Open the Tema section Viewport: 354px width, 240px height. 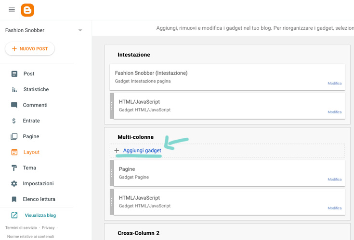coord(29,168)
